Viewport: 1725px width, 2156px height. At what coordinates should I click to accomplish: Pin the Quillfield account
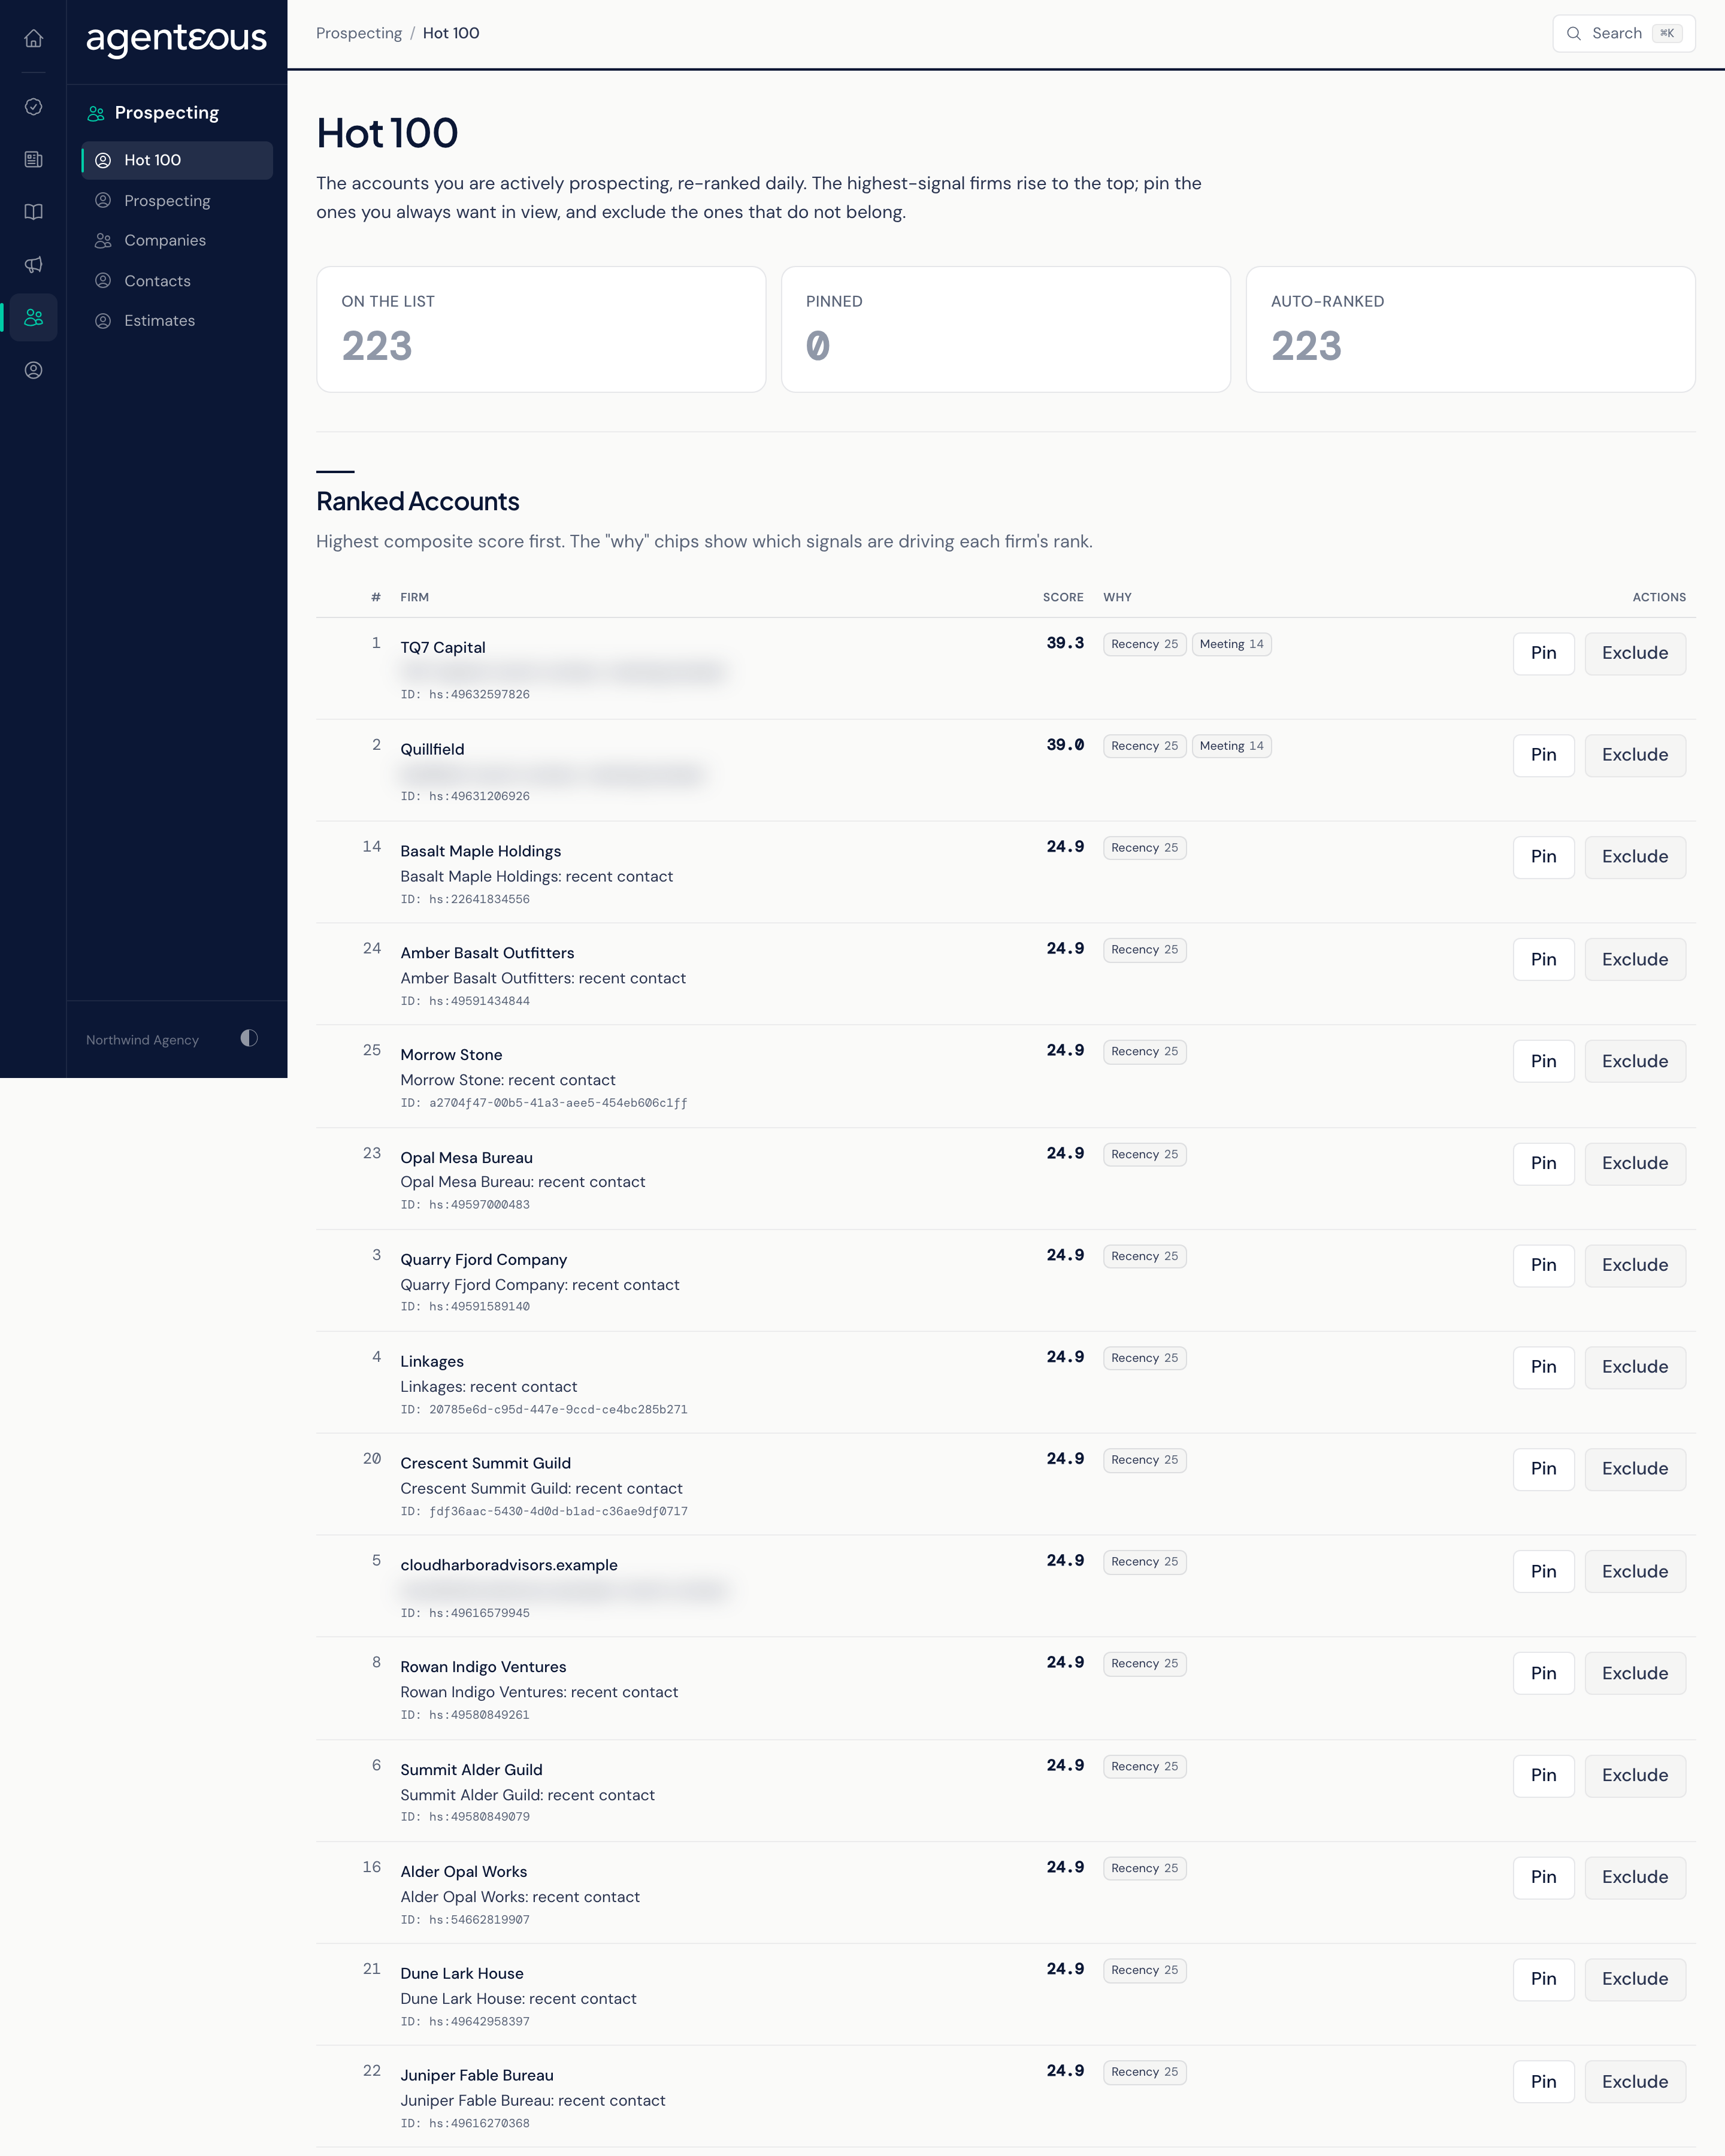pyautogui.click(x=1543, y=755)
